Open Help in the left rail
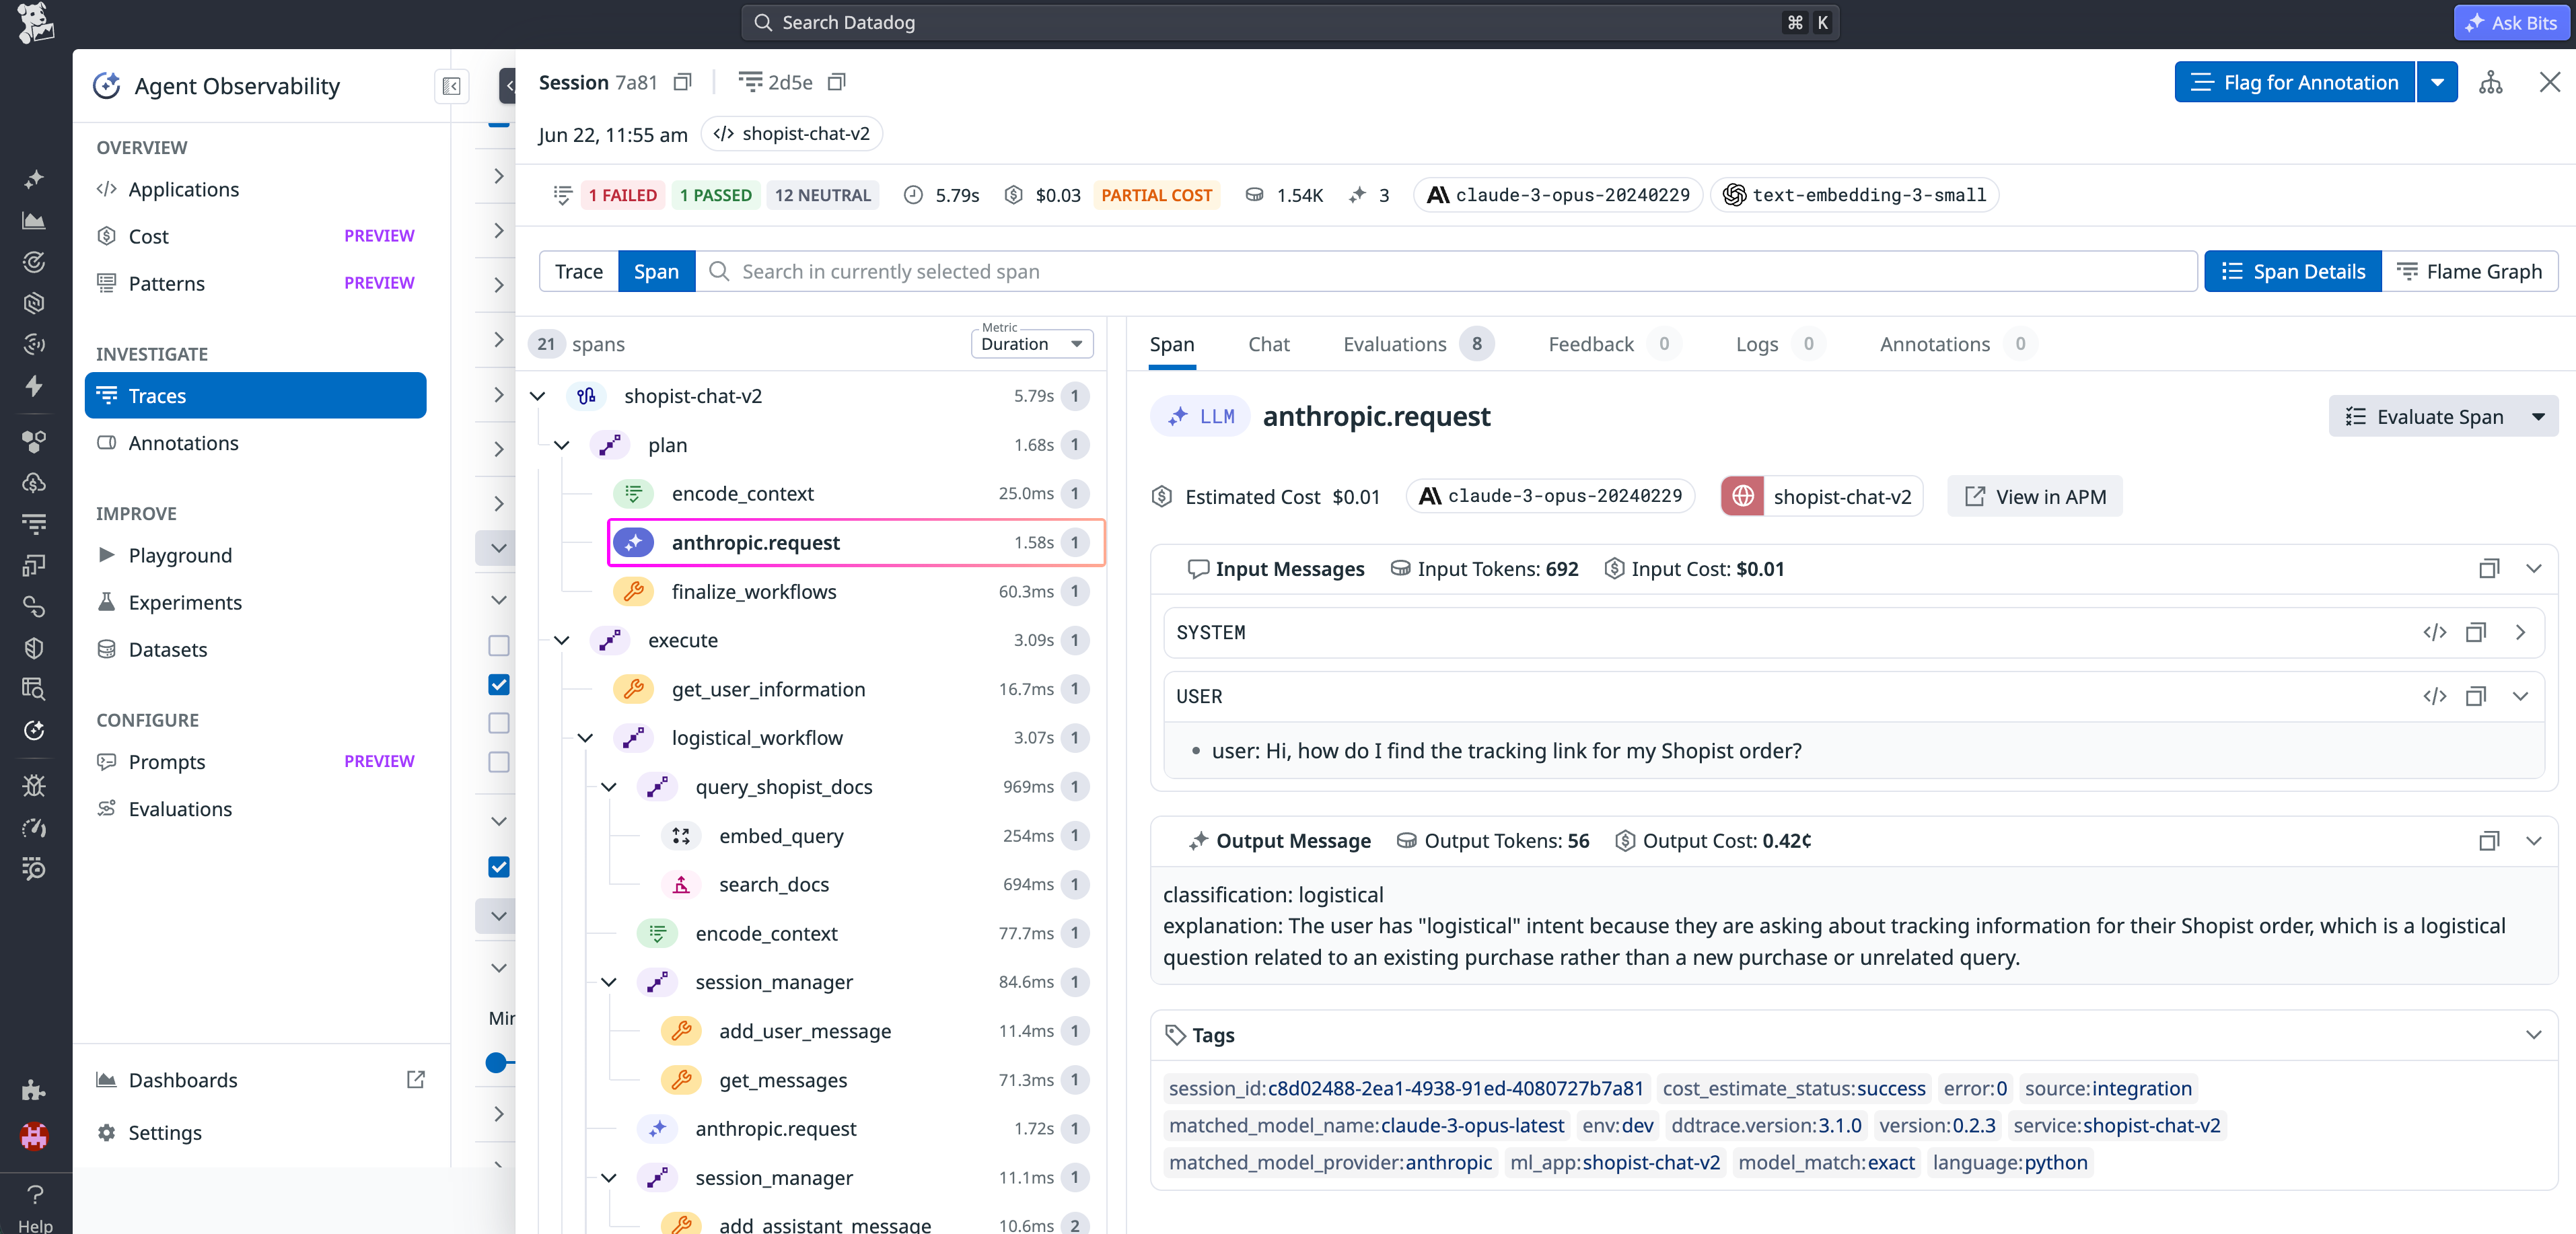This screenshot has height=1234, width=2576. [35, 1207]
